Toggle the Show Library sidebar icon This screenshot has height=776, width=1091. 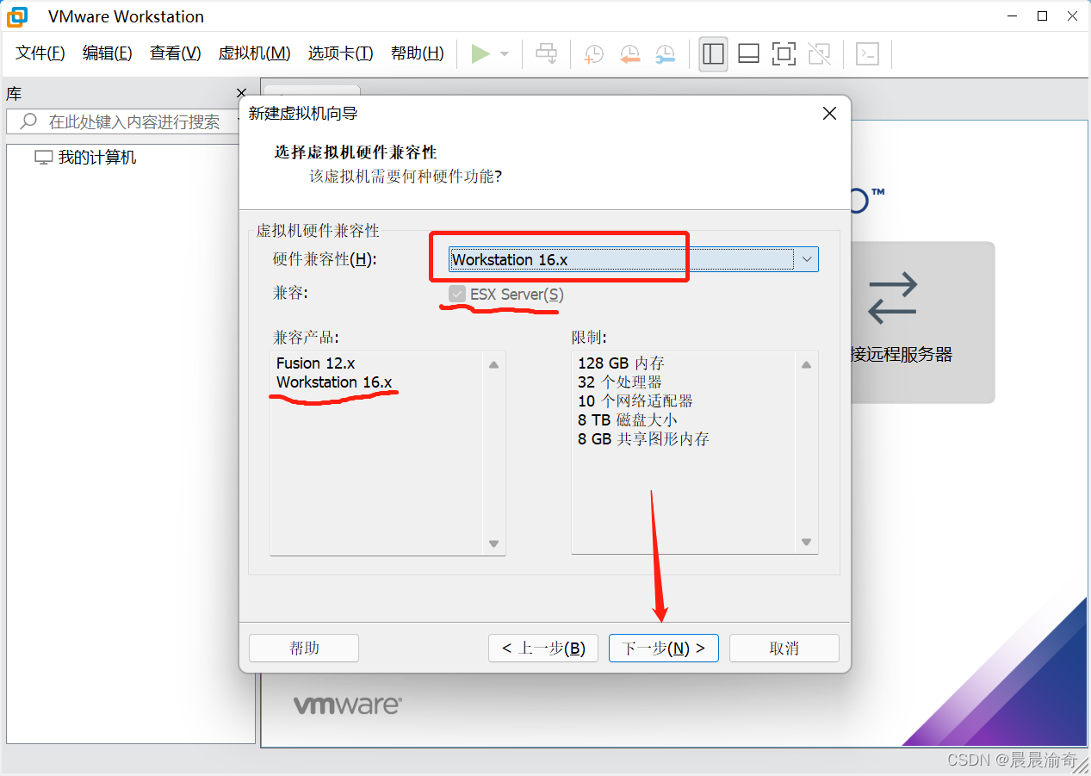pos(713,53)
